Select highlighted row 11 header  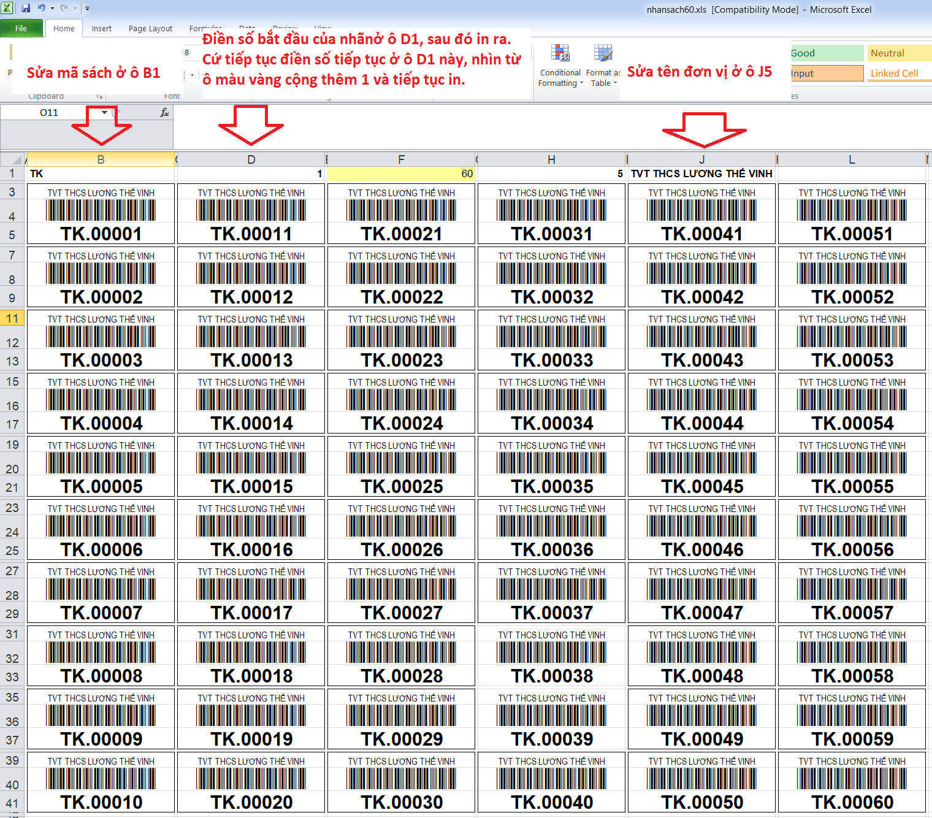click(12, 318)
